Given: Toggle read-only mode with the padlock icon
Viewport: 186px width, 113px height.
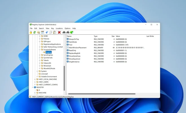Looking at the screenshot, I should click(x=31, y=32).
